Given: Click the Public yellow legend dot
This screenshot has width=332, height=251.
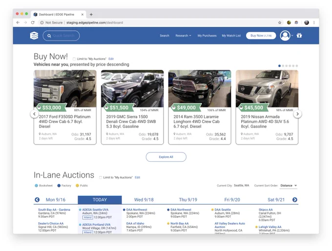Looking at the screenshot, I should pyautogui.click(x=77, y=186).
